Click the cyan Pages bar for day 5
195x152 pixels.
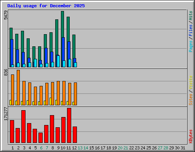pyautogui.click(x=35, y=63)
